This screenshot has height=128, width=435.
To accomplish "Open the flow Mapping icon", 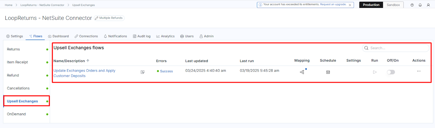I will [x=302, y=72].
